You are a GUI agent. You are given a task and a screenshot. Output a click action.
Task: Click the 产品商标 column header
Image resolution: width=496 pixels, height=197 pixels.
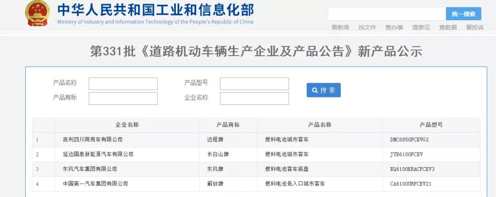pyautogui.click(x=228, y=125)
